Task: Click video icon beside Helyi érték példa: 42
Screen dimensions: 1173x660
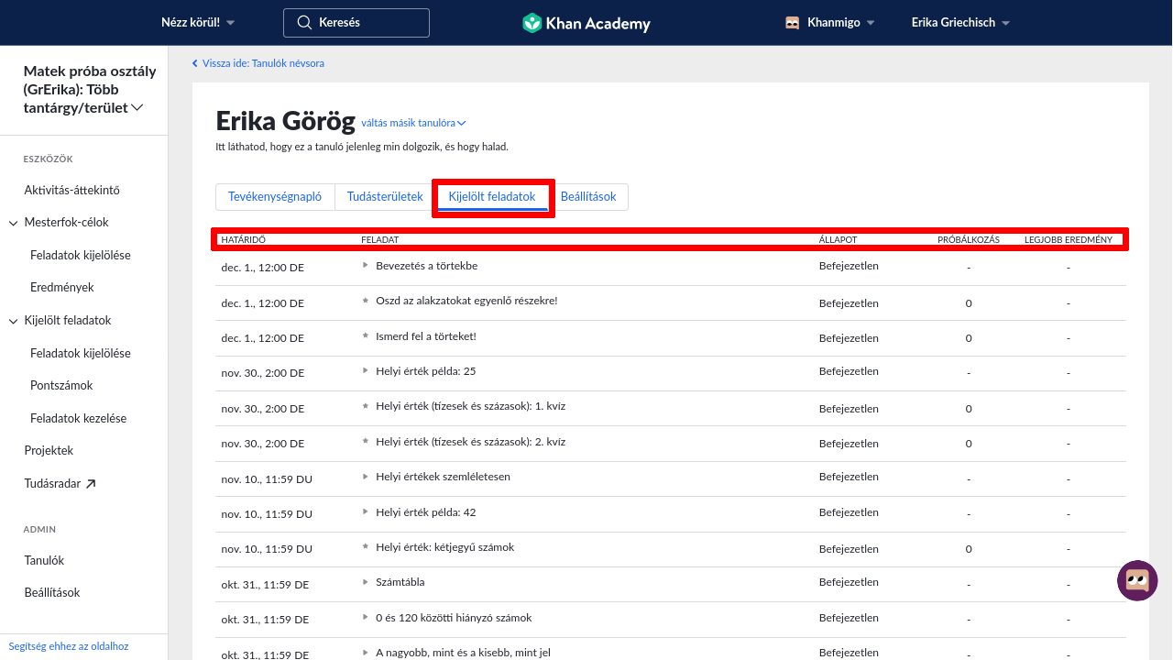Action: tap(366, 512)
